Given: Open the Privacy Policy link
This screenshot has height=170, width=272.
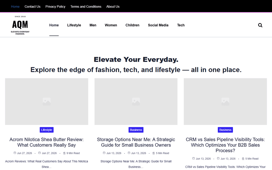Looking at the screenshot, I should pos(55,6).
